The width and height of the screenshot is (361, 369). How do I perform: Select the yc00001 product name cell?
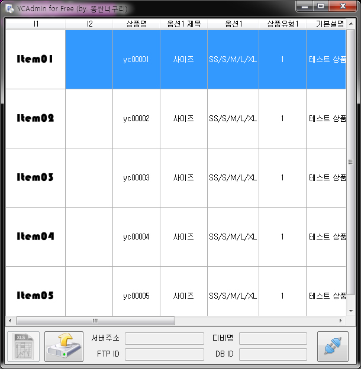pyautogui.click(x=136, y=59)
